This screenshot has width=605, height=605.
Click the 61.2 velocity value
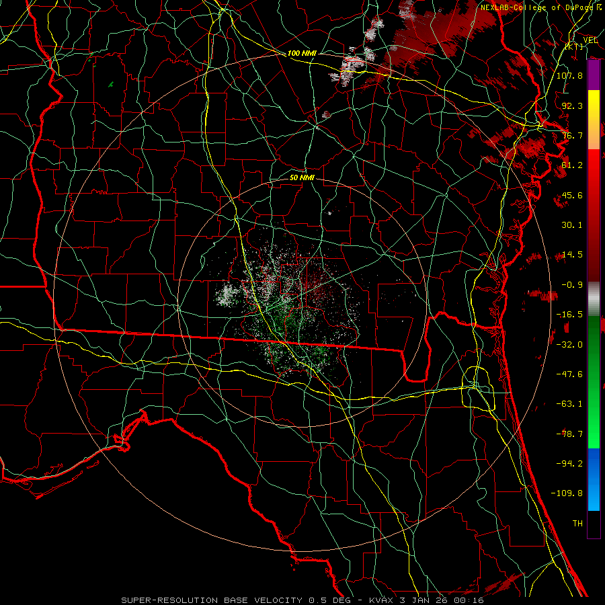pos(572,165)
